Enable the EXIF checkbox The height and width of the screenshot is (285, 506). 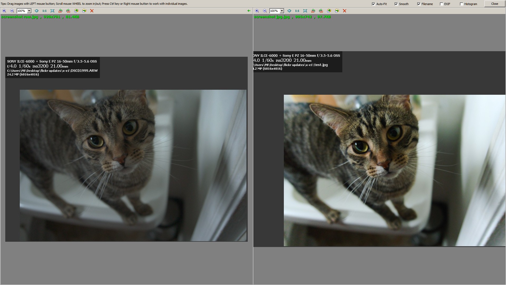tap(441, 4)
